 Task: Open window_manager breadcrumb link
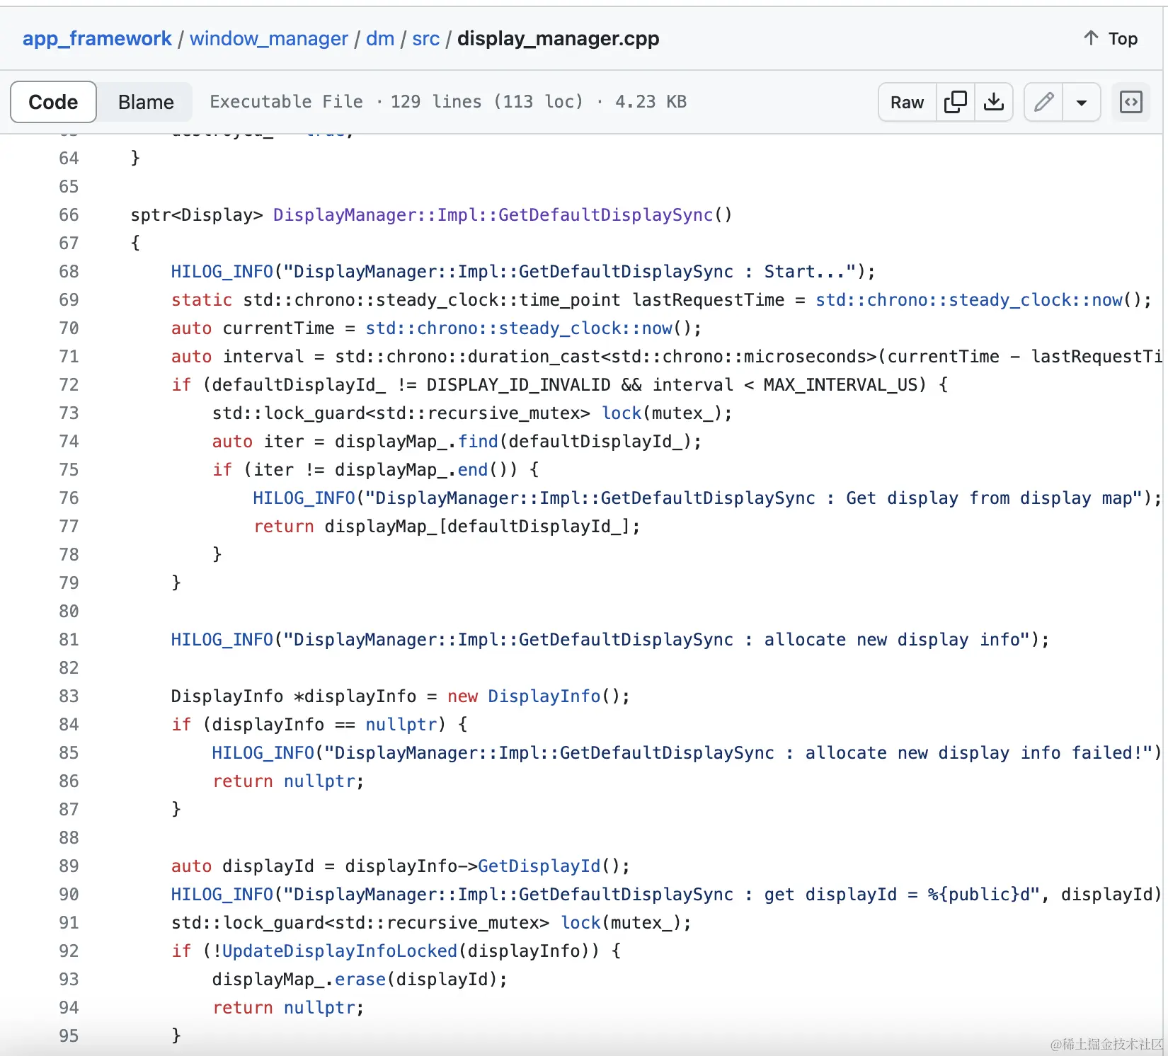coord(269,38)
